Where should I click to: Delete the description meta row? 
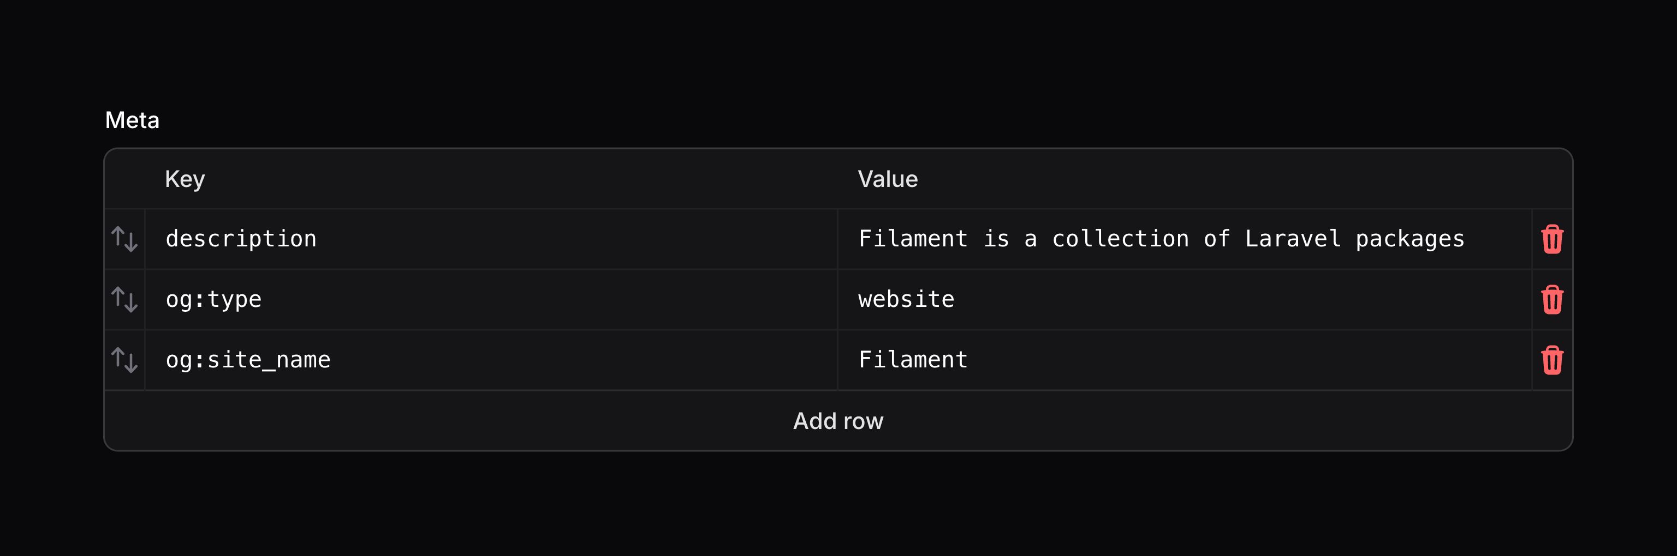[1553, 239]
